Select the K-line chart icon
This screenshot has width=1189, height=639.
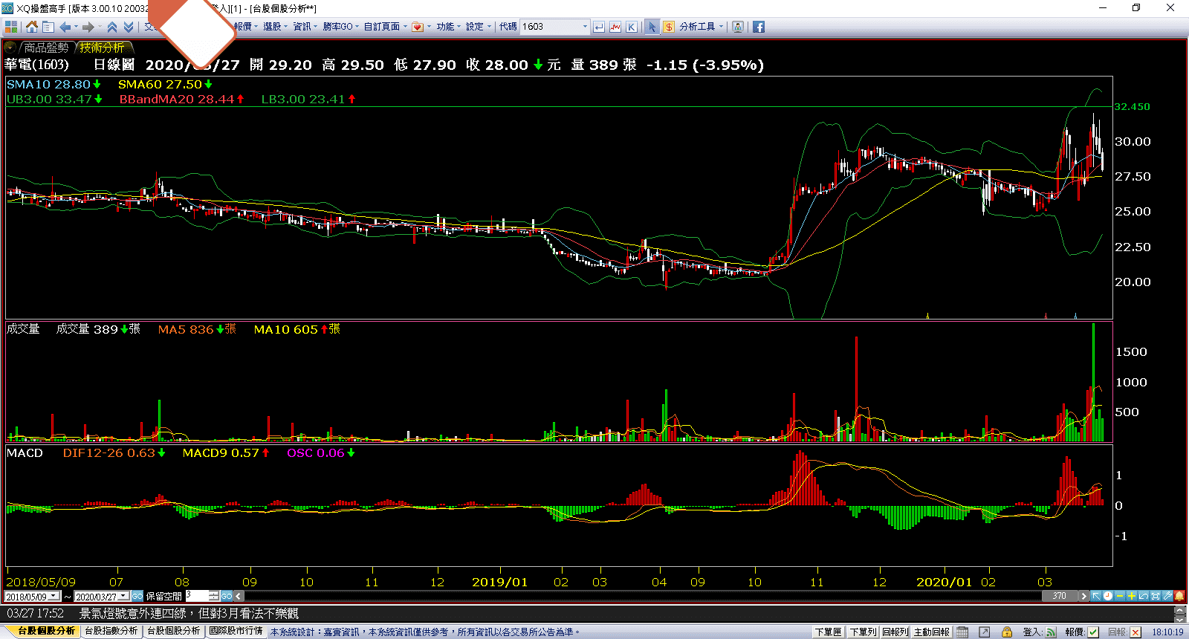click(631, 27)
